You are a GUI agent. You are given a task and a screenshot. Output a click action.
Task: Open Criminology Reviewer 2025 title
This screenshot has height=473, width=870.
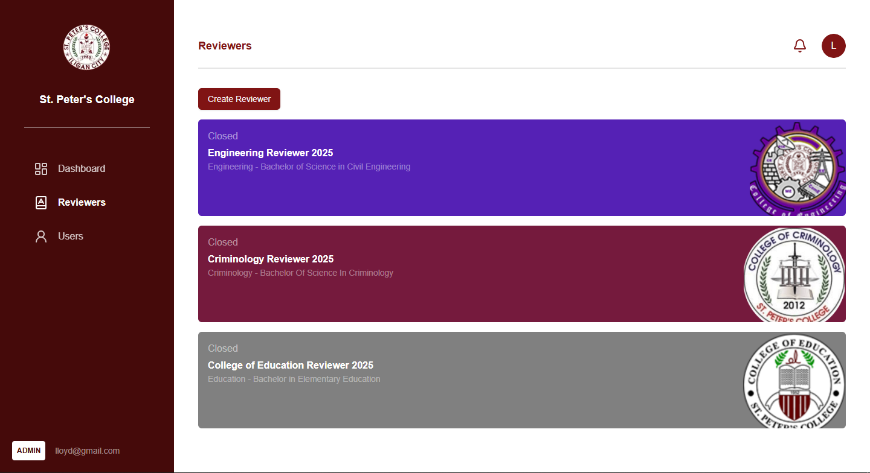click(x=271, y=259)
